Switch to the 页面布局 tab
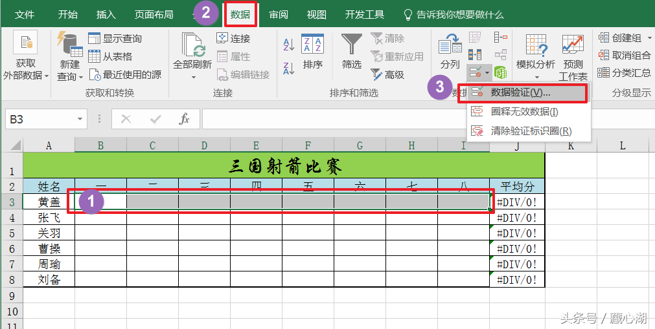 point(154,15)
